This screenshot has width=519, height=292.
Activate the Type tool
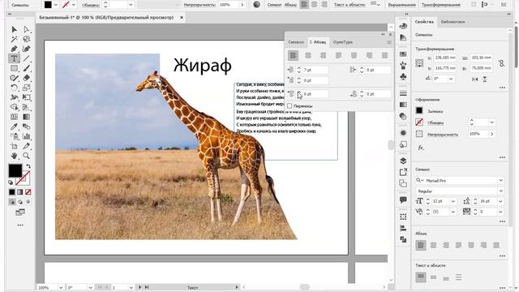click(15, 58)
